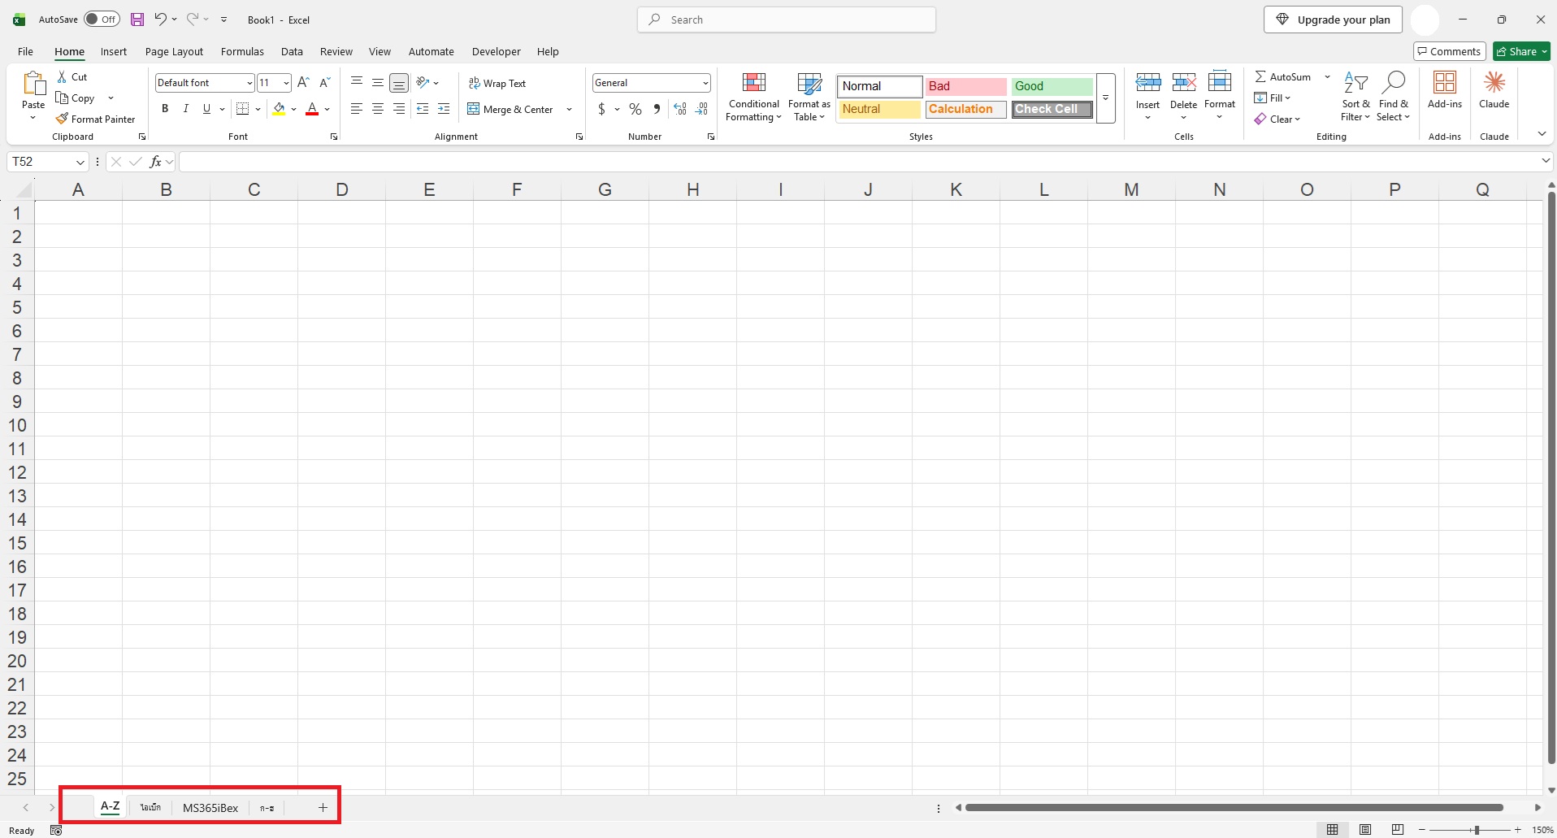
Task: Open the Name Box dropdown
Action: [80, 162]
